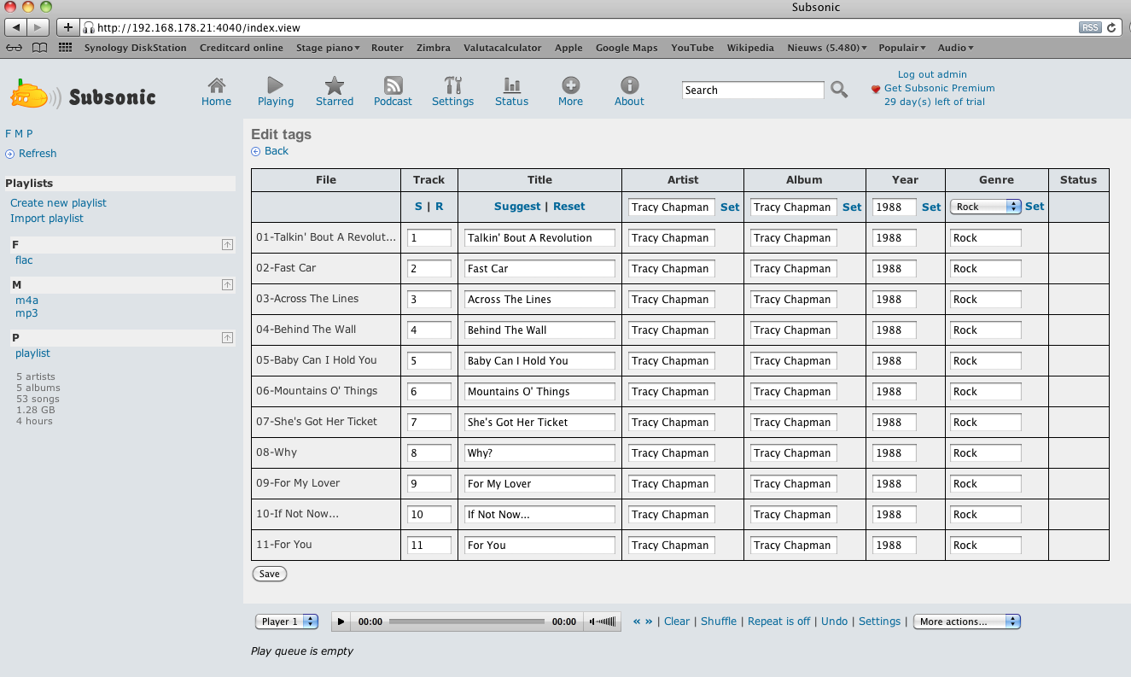Screen dimensions: 1131x677
Task: Click Get Subsonic Premium link
Action: 940,88
